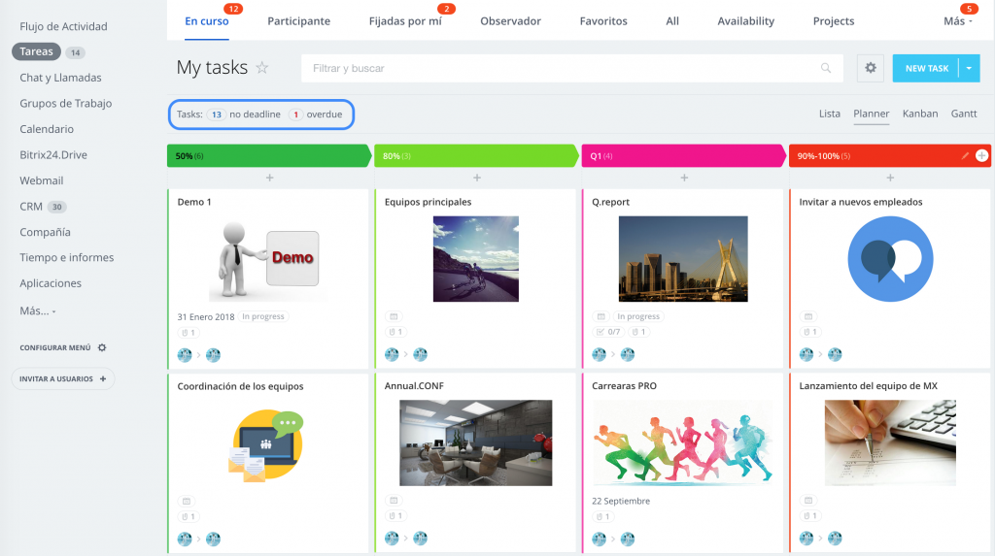Viewport: 995px width, 556px height.
Task: Open Demo 1 task thumbnail image
Action: (x=268, y=259)
